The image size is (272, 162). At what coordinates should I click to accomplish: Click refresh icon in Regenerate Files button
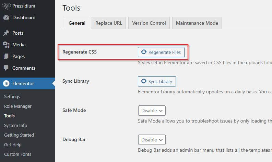pos(144,52)
